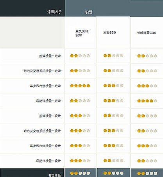The image size is (163, 177).
Task: Click 长城腾翼C30 four-dot 零配件质量--故障 rating
Action: pyautogui.click(x=147, y=101)
